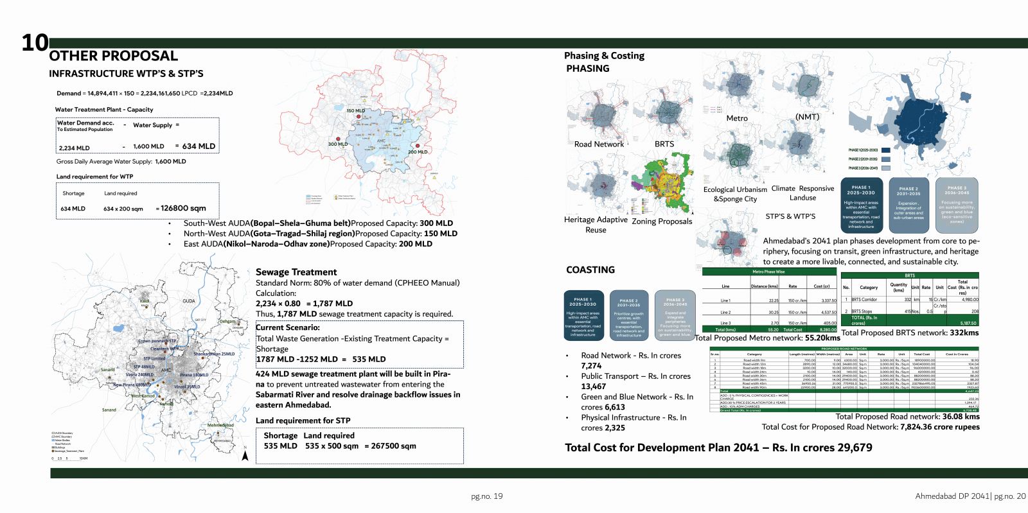Click the "Sewage Treatment" heading
Viewport: 1028px width, 513px height.
[x=296, y=272]
